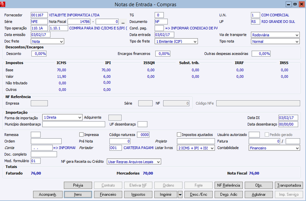Click the Desc./Enc button
Viewport: 306px width, 201px height.
(x=198, y=194)
